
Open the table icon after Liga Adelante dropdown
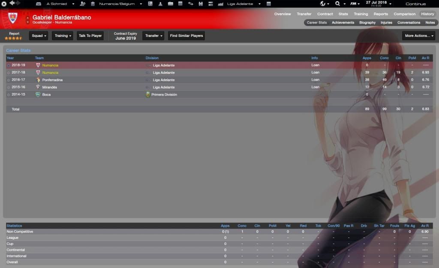pos(268,3)
